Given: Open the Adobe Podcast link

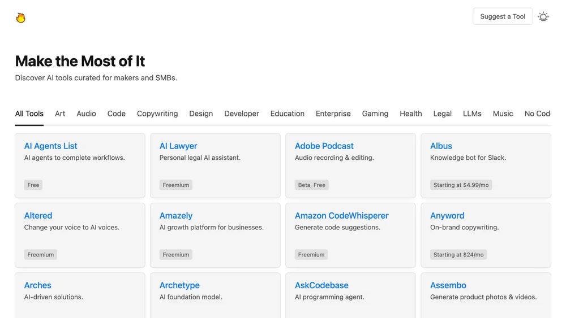Looking at the screenshot, I should [x=324, y=146].
